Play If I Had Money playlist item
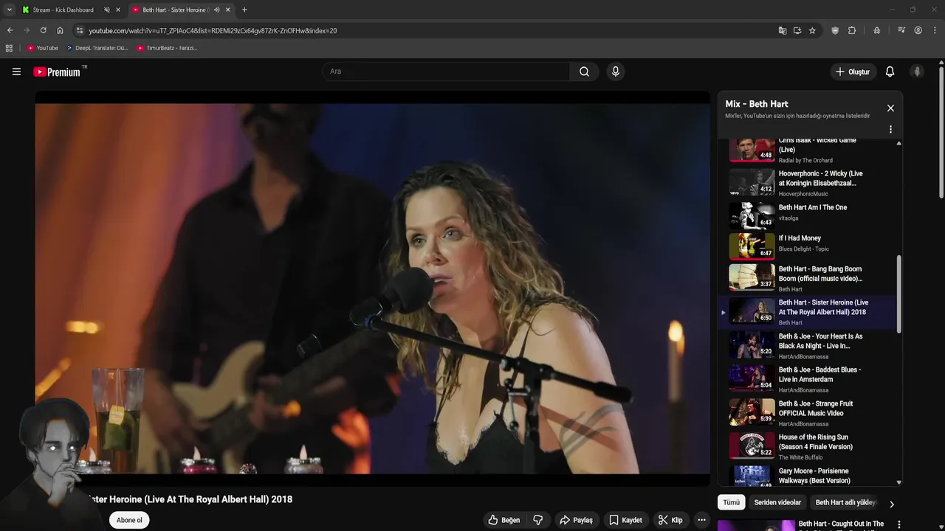 (x=809, y=247)
